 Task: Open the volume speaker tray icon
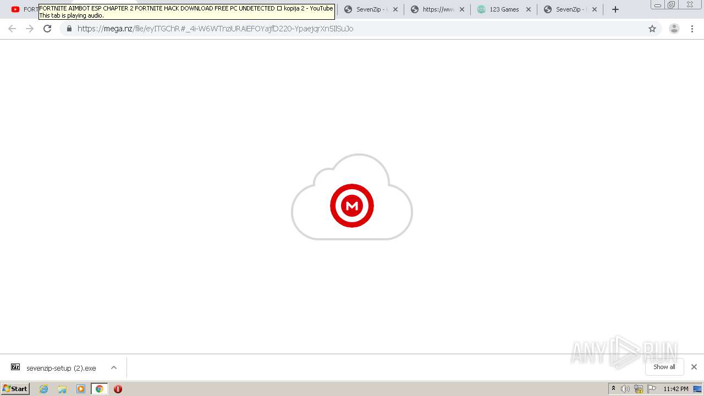tap(625, 389)
